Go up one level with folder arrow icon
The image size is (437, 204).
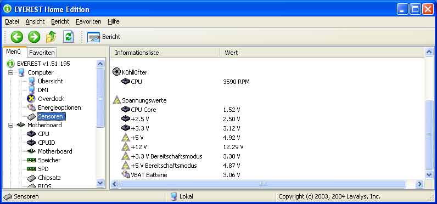51,37
